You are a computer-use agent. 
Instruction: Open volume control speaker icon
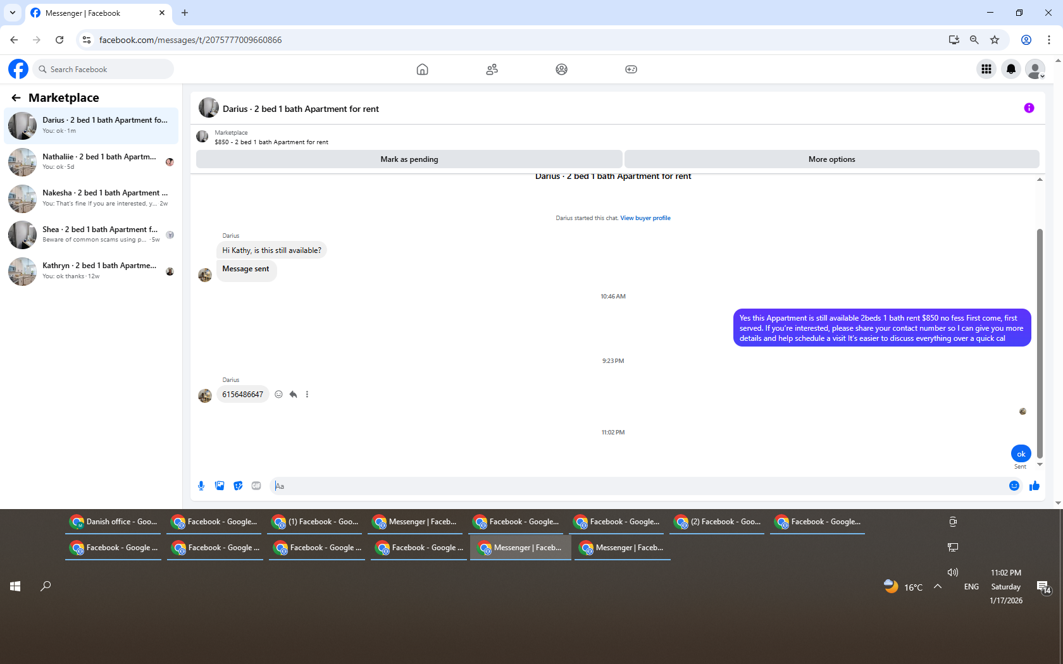point(952,572)
